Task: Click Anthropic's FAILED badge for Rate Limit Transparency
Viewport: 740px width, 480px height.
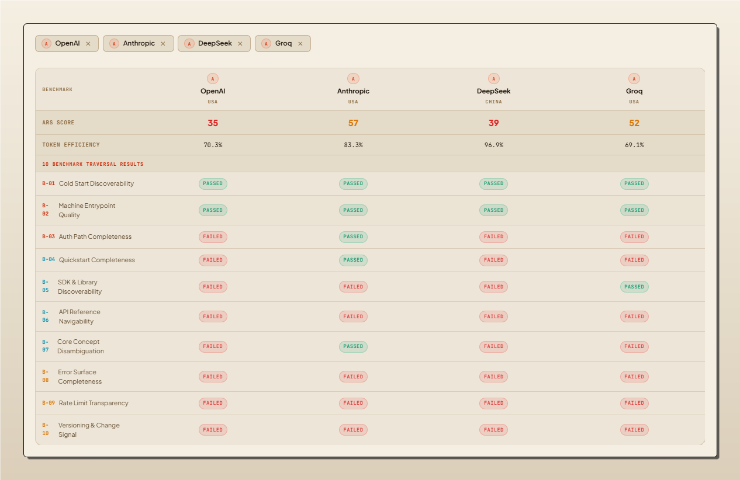Action: 353,403
